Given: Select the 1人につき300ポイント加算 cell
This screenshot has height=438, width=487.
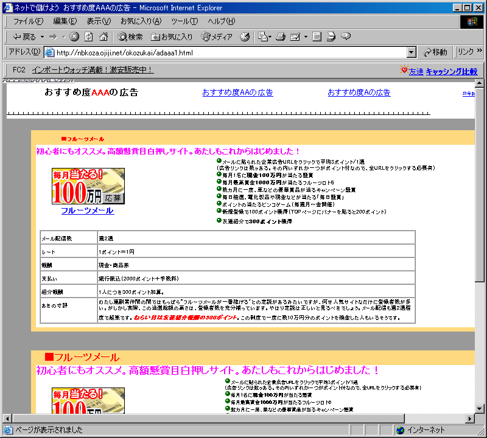Looking at the screenshot, I should tap(256, 292).
